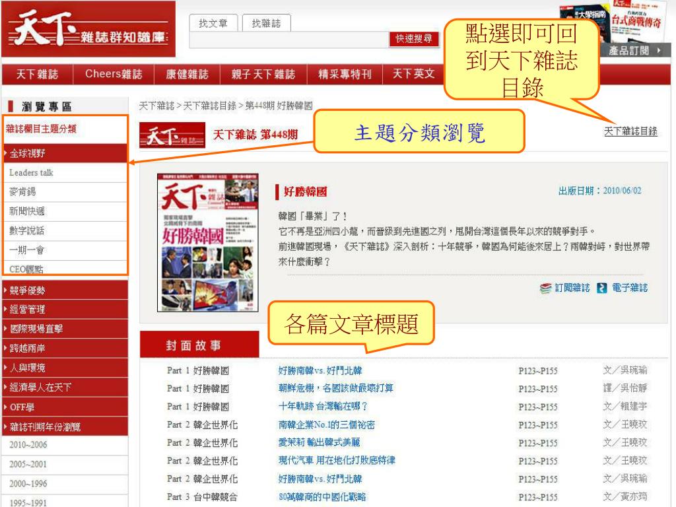Open article 南韓企業No.1的三個祕密
The width and height of the screenshot is (676, 507).
pyautogui.click(x=327, y=424)
